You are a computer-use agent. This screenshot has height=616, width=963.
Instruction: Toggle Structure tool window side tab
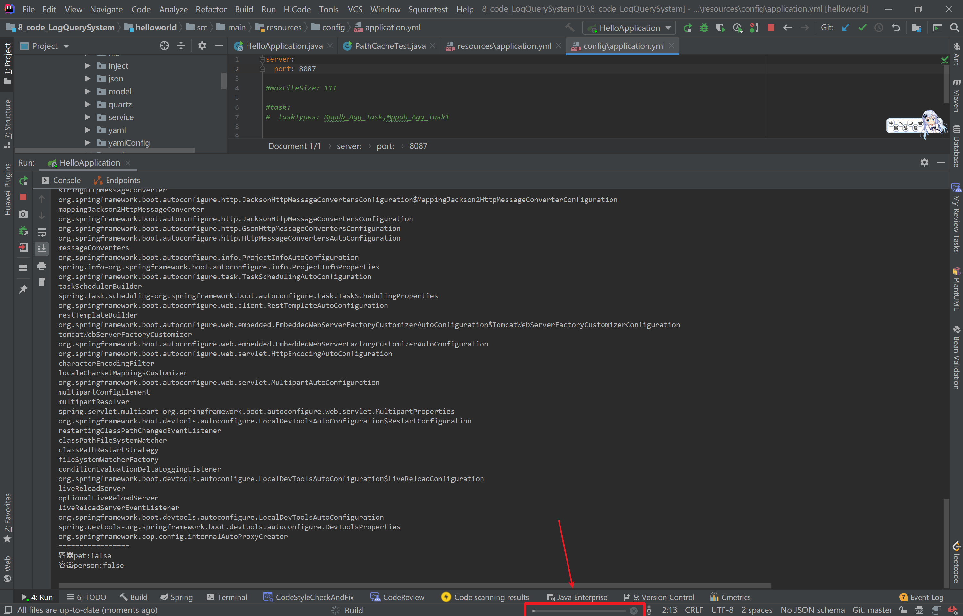[x=7, y=124]
